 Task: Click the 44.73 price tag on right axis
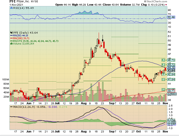click(171, 65)
